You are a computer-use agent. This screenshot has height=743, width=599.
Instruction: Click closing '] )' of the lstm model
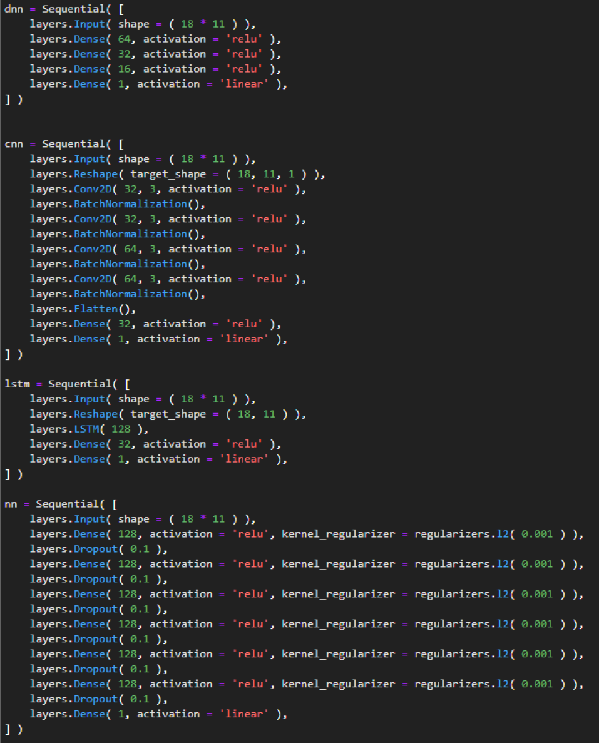coord(13,474)
